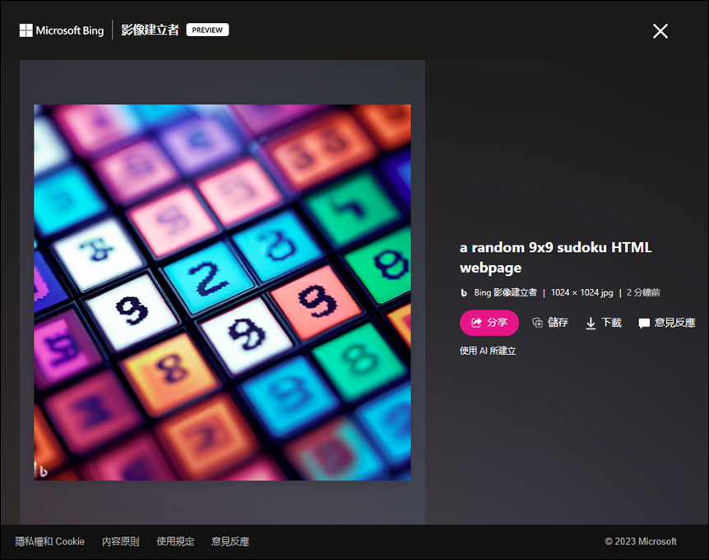Click the PREVIEW badge

pos(207,30)
